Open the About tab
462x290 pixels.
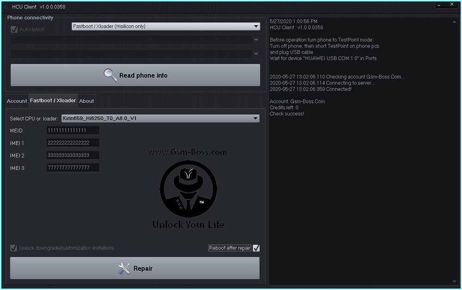point(86,101)
